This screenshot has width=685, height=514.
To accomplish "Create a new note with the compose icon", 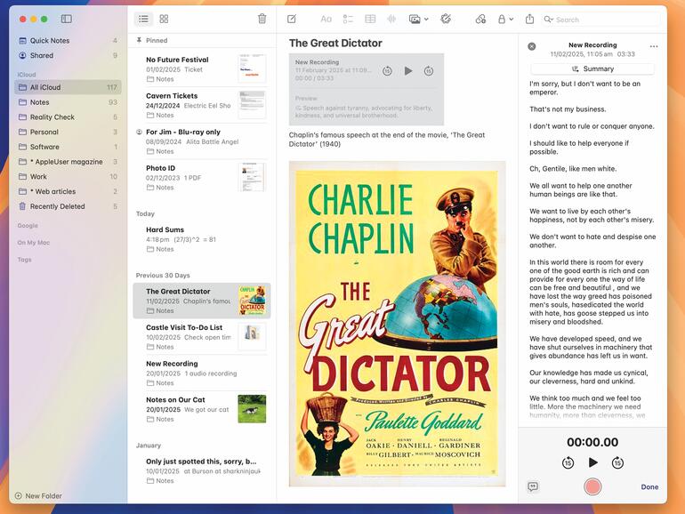I will pos(292,19).
